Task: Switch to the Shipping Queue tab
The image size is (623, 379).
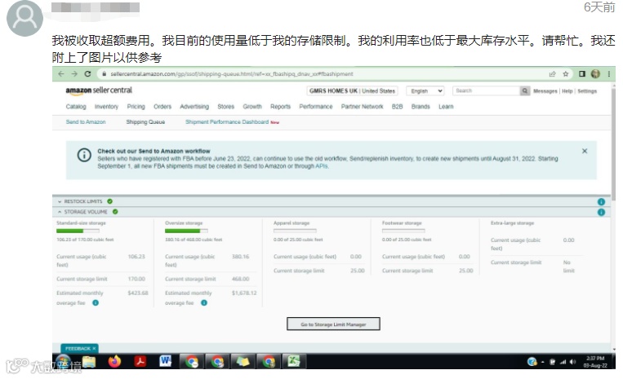Action: pyautogui.click(x=145, y=122)
